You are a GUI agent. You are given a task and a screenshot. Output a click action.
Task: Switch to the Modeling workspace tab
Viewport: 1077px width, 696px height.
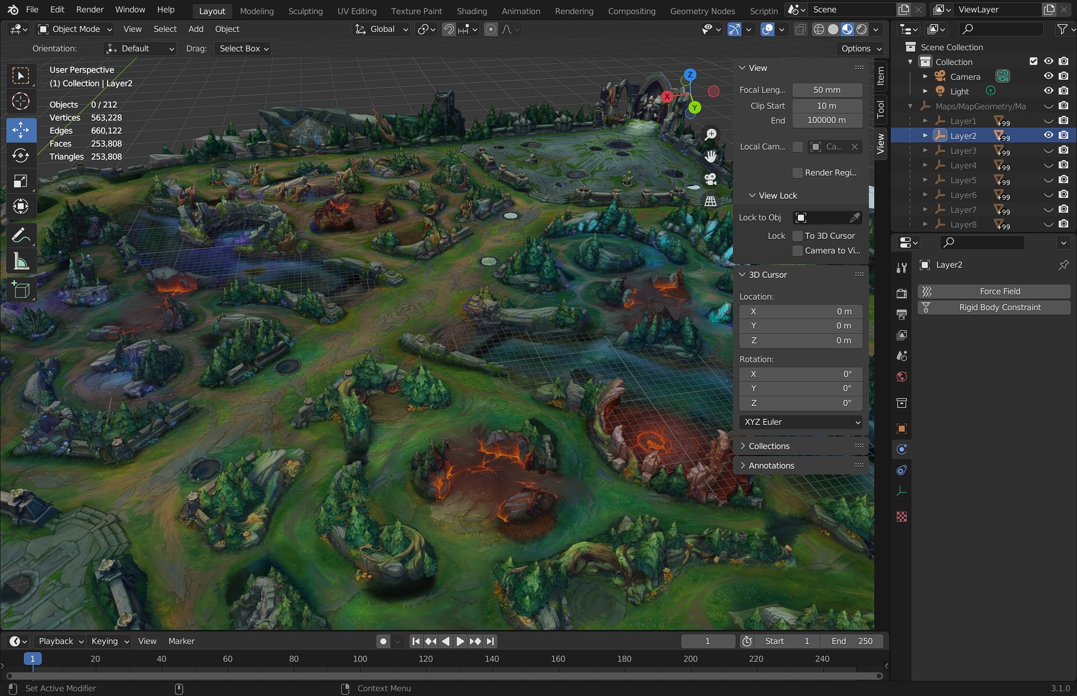click(257, 11)
